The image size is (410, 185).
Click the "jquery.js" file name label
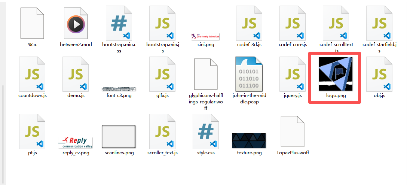pos(293,95)
